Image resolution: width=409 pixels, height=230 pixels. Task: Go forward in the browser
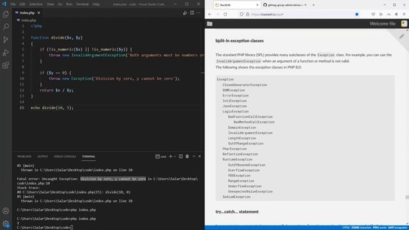(x=217, y=14)
